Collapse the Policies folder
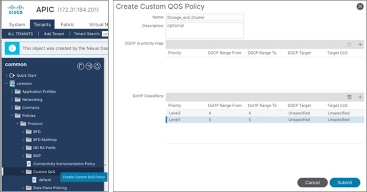This screenshot has width=367, height=192. point(12,116)
